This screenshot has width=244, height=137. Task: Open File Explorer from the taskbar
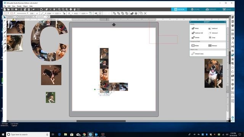66,134
